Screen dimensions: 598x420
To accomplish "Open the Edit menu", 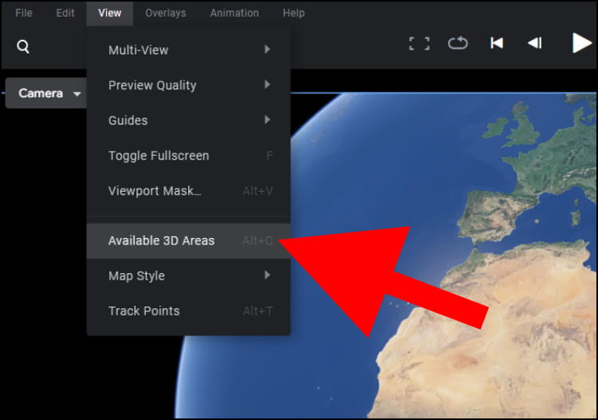I will tap(65, 13).
